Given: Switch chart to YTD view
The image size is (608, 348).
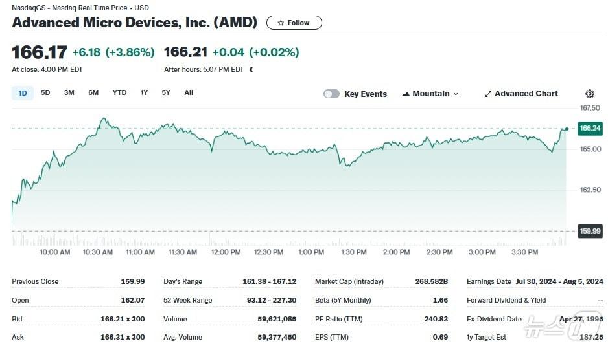Looking at the screenshot, I should 119,92.
